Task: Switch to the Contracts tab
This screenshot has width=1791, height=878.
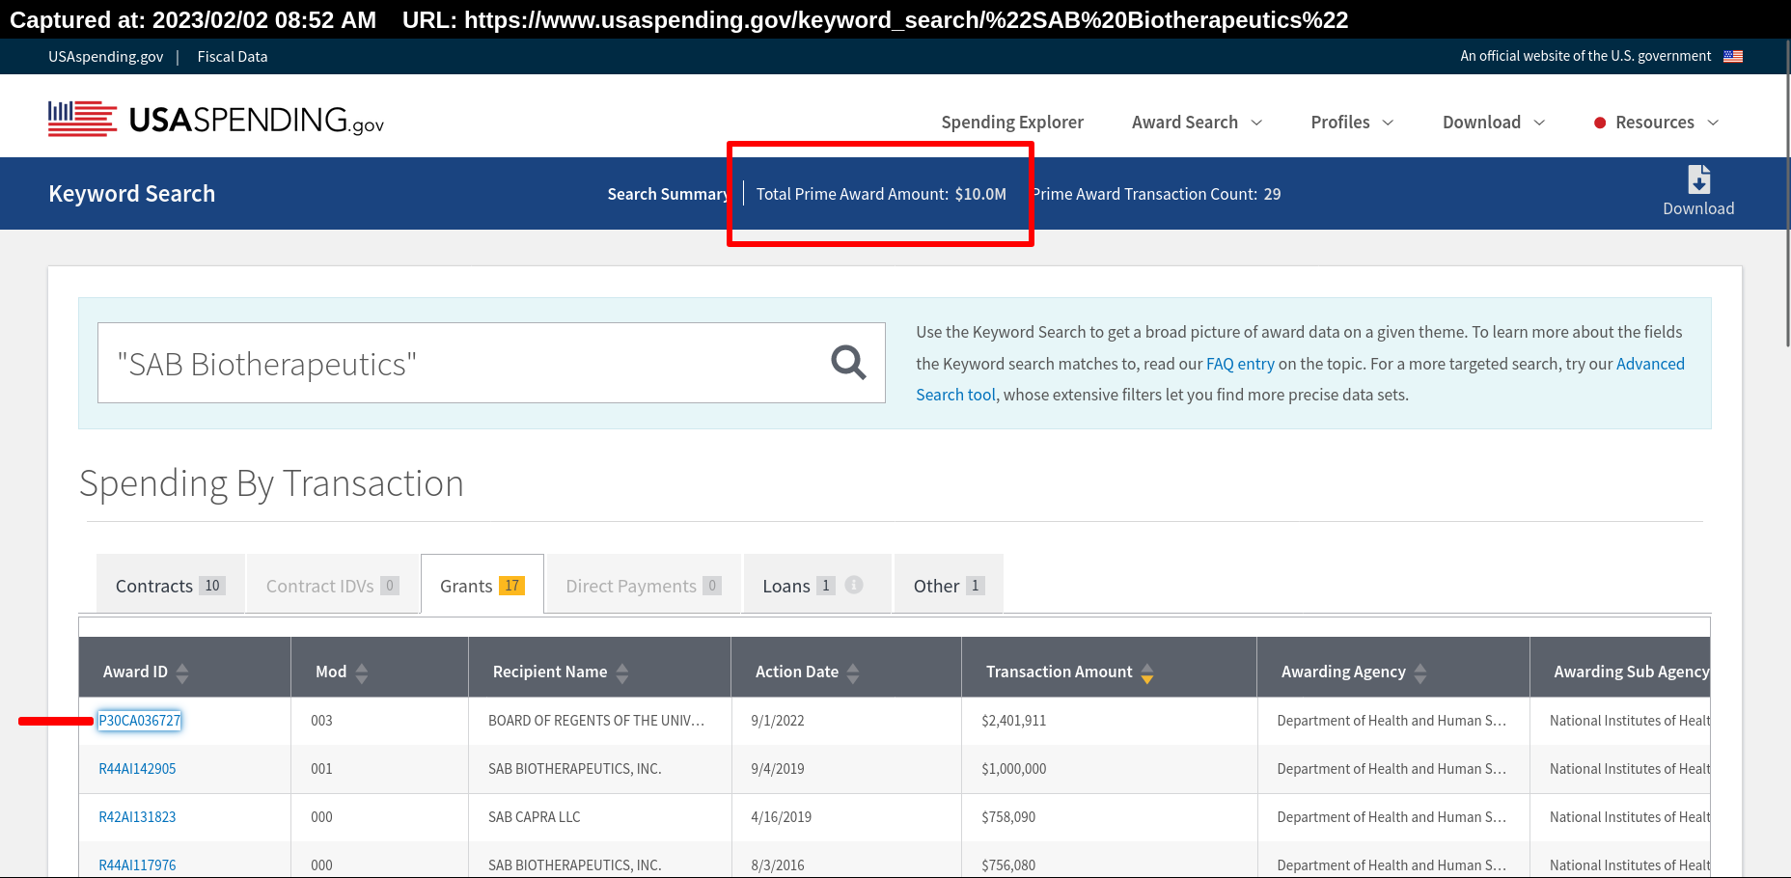Action: (171, 584)
